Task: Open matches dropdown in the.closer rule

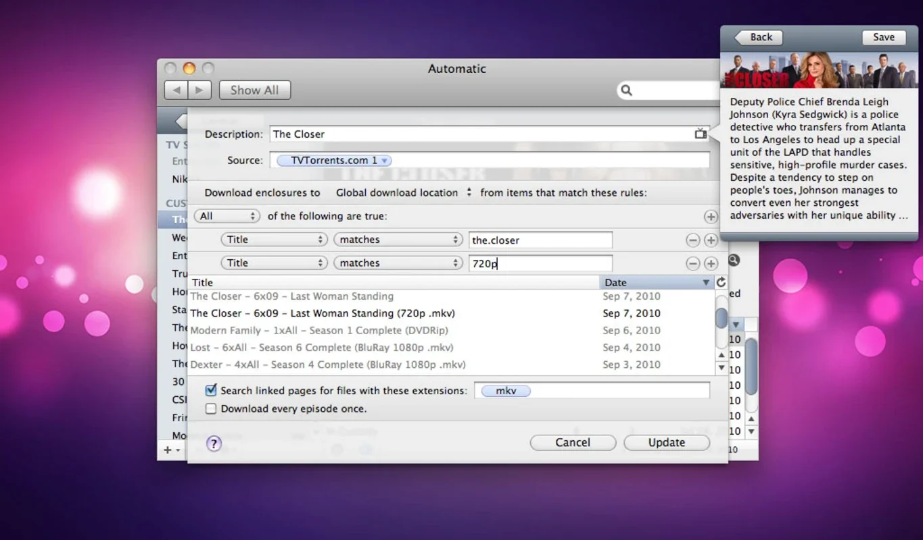Action: click(398, 240)
